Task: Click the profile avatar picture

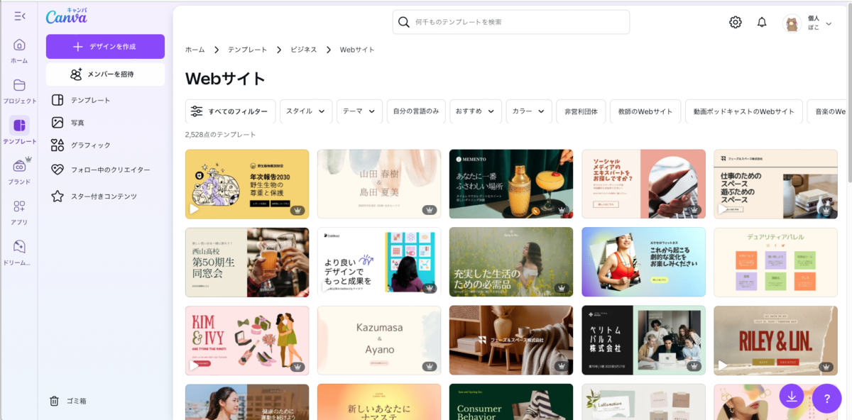Action: click(x=792, y=23)
